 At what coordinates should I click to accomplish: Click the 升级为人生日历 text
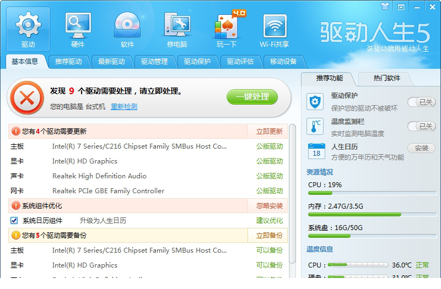(103, 221)
